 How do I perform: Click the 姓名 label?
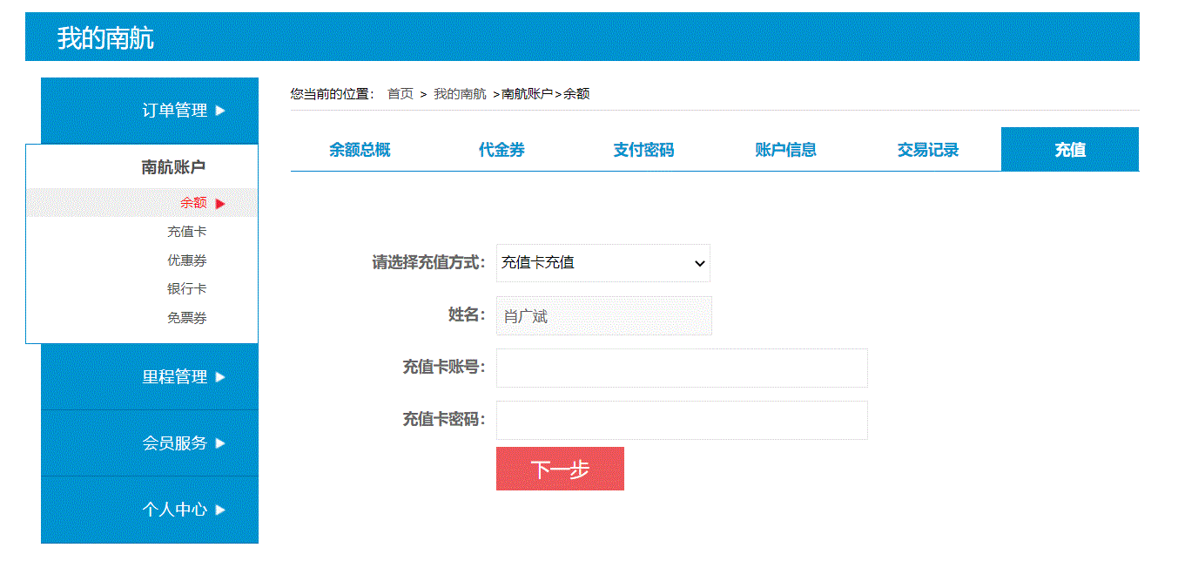click(x=467, y=315)
